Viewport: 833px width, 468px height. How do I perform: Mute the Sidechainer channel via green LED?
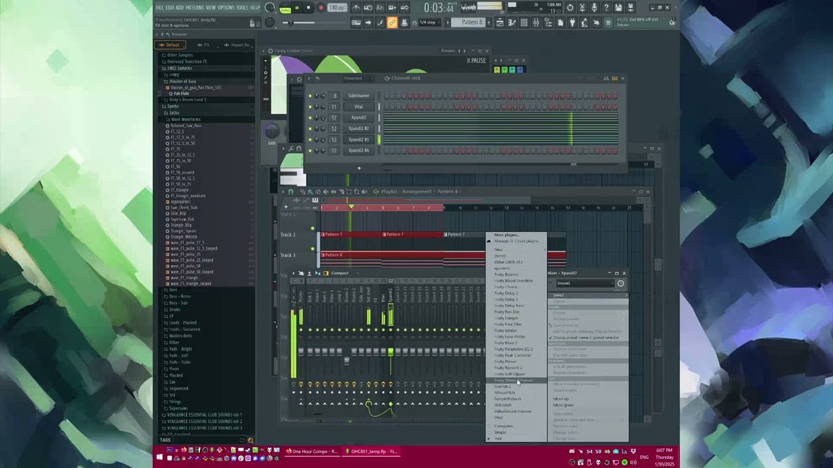[310, 96]
